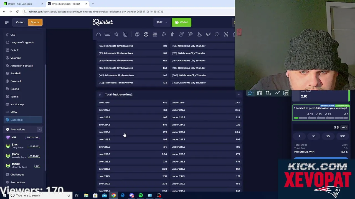Click the combo boost progress bar
Image resolution: width=355 pixels, height=199 pixels.
pos(321,118)
